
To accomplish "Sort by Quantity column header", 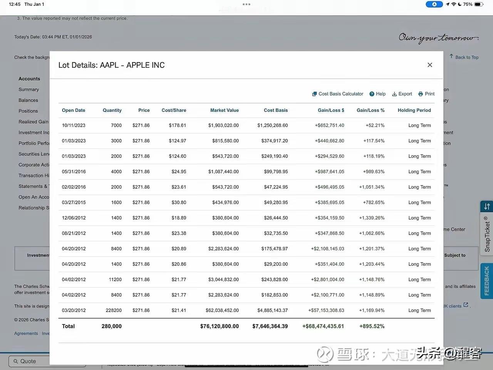I will click(112, 110).
